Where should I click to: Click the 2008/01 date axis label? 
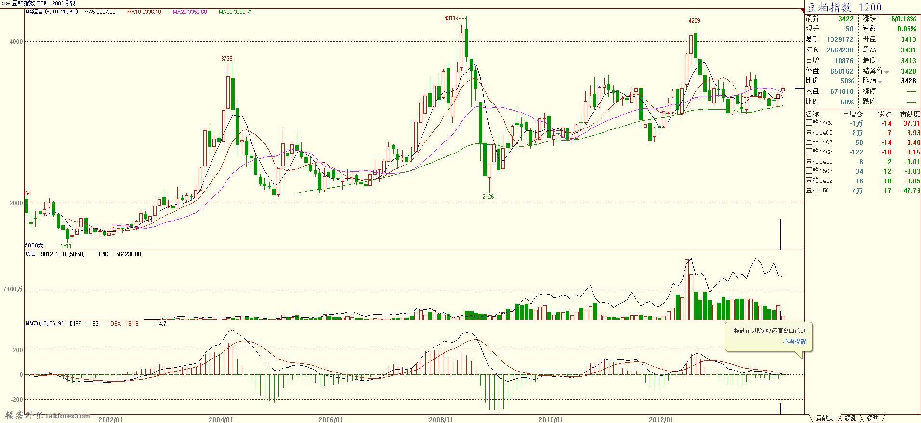(441, 420)
